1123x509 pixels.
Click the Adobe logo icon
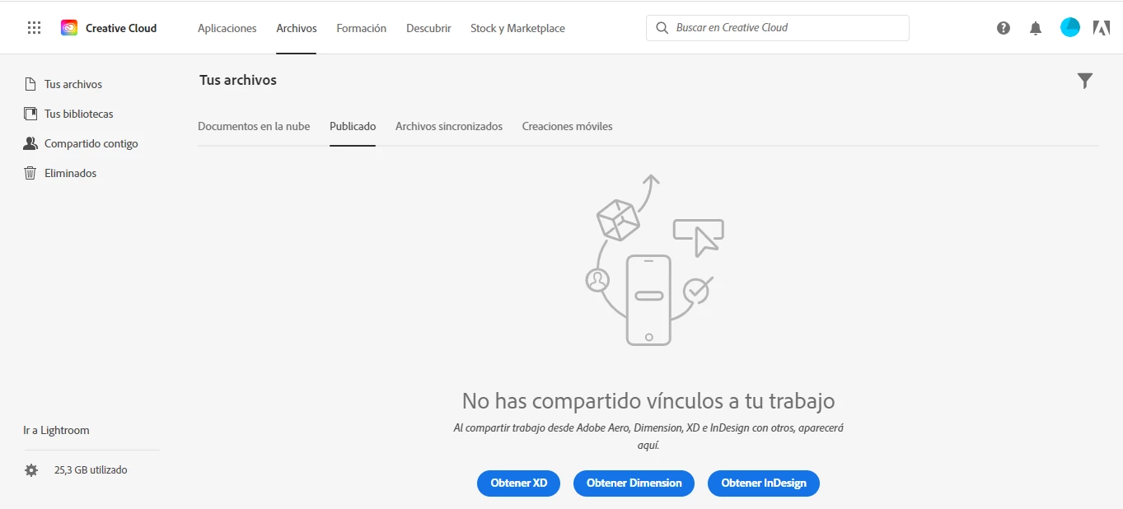(x=1102, y=28)
